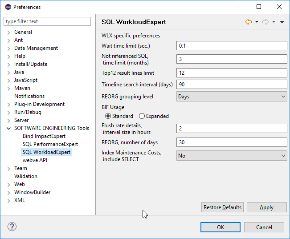Open the back history dropdown arrow
The height and width of the screenshot is (239, 290).
tap(257, 22)
